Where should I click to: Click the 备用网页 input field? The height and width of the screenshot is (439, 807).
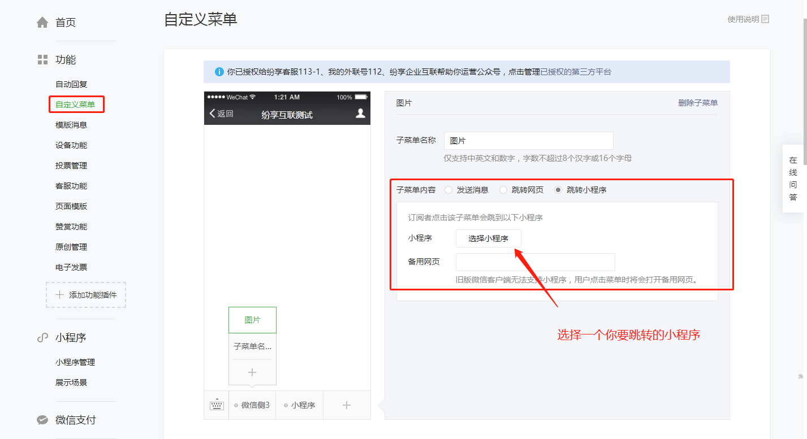(x=535, y=262)
